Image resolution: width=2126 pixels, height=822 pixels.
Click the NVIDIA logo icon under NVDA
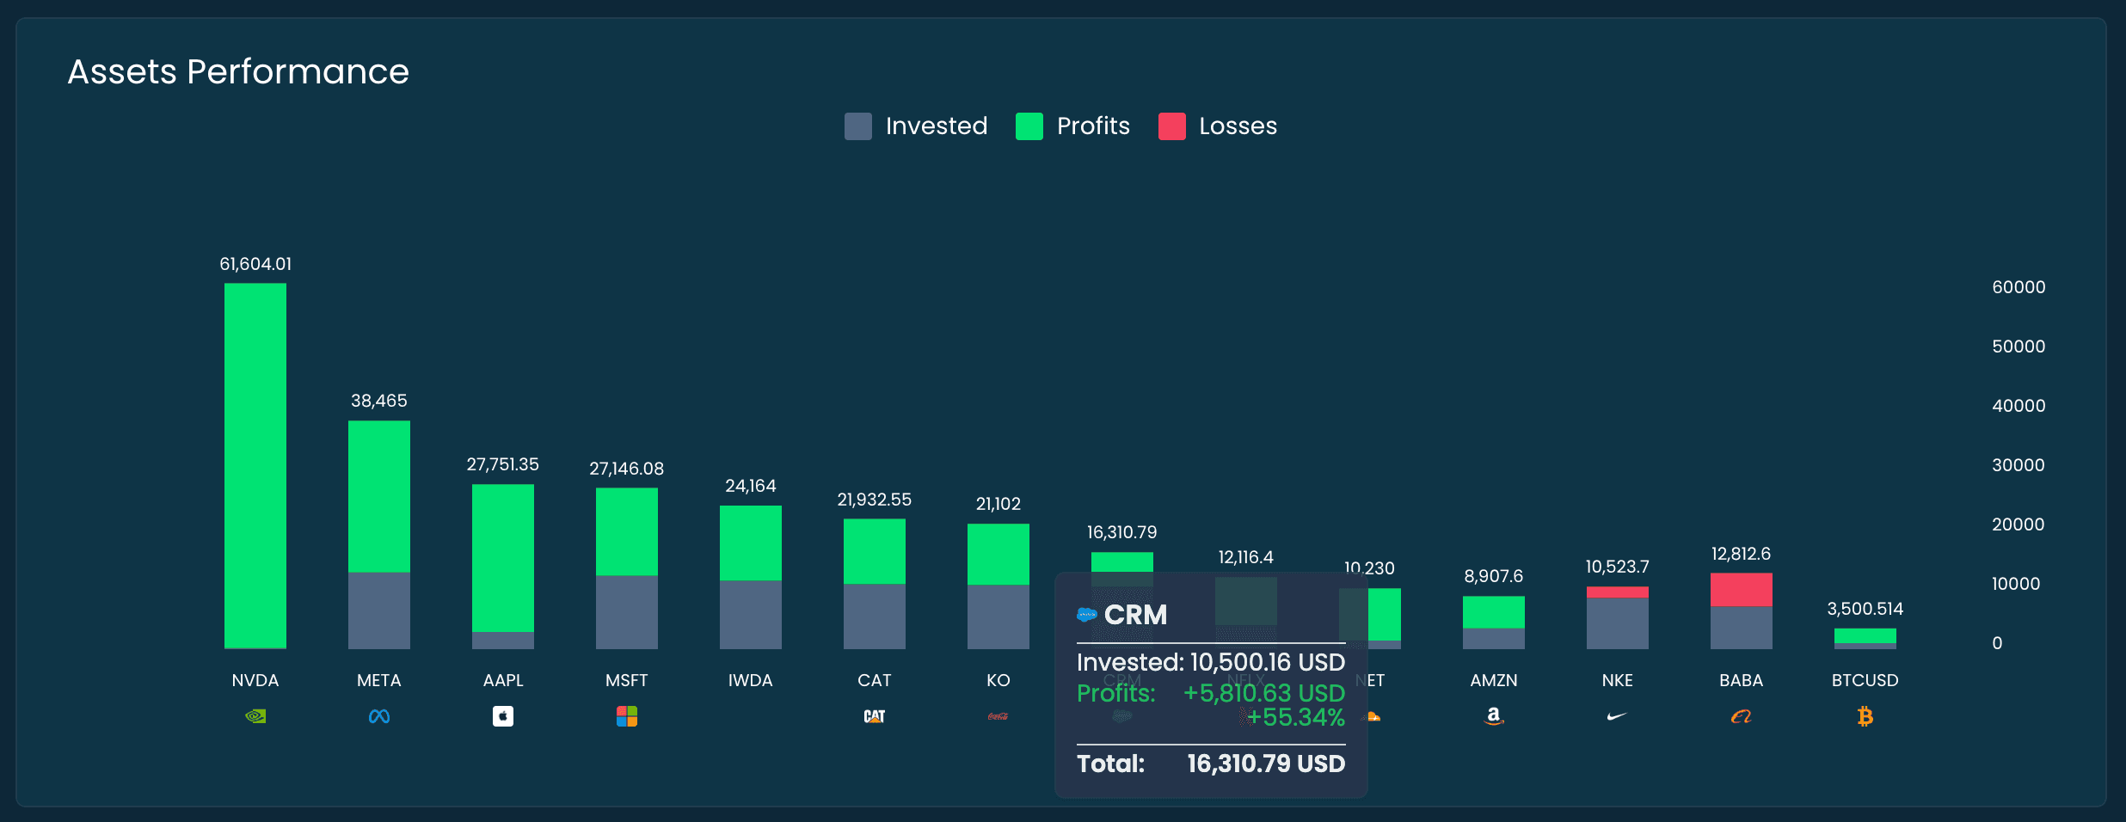(x=255, y=716)
